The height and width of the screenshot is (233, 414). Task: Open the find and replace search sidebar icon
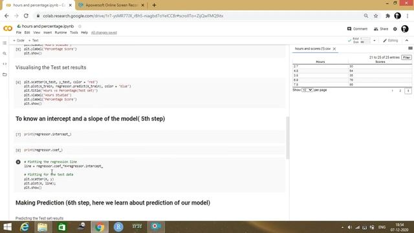point(5,54)
